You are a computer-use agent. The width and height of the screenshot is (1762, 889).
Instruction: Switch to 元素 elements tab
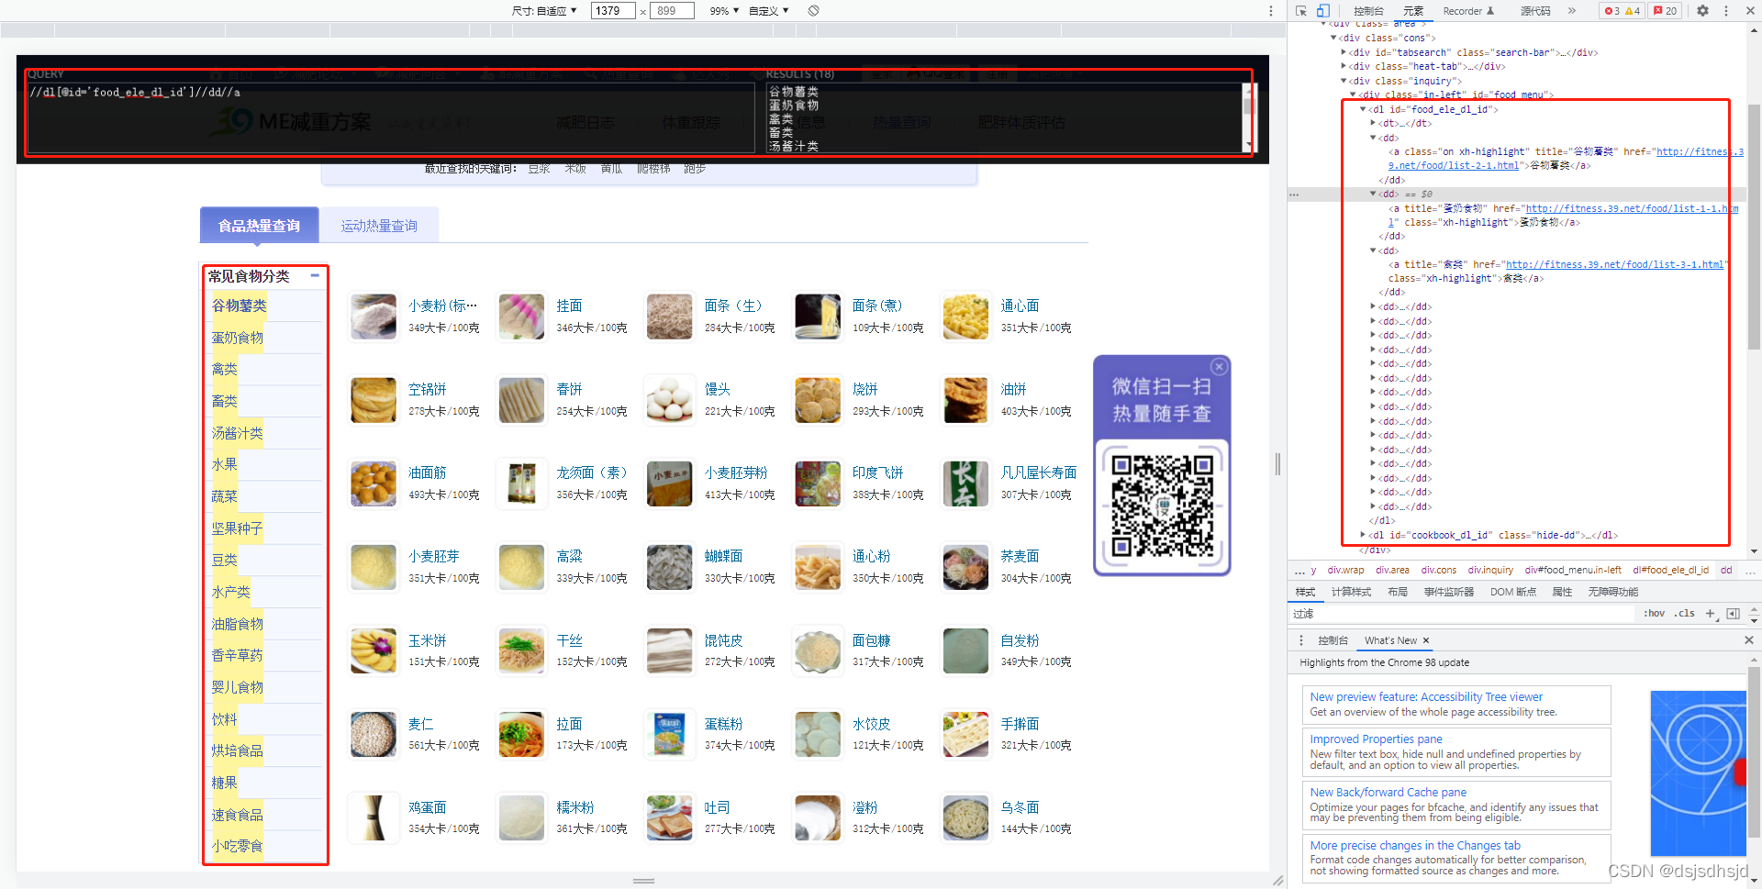[x=1413, y=11]
